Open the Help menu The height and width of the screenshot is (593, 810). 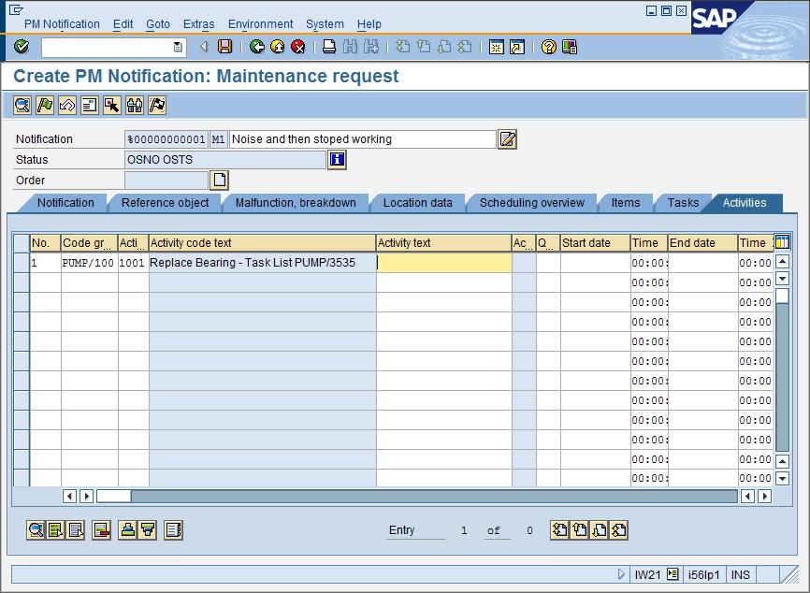(x=369, y=23)
